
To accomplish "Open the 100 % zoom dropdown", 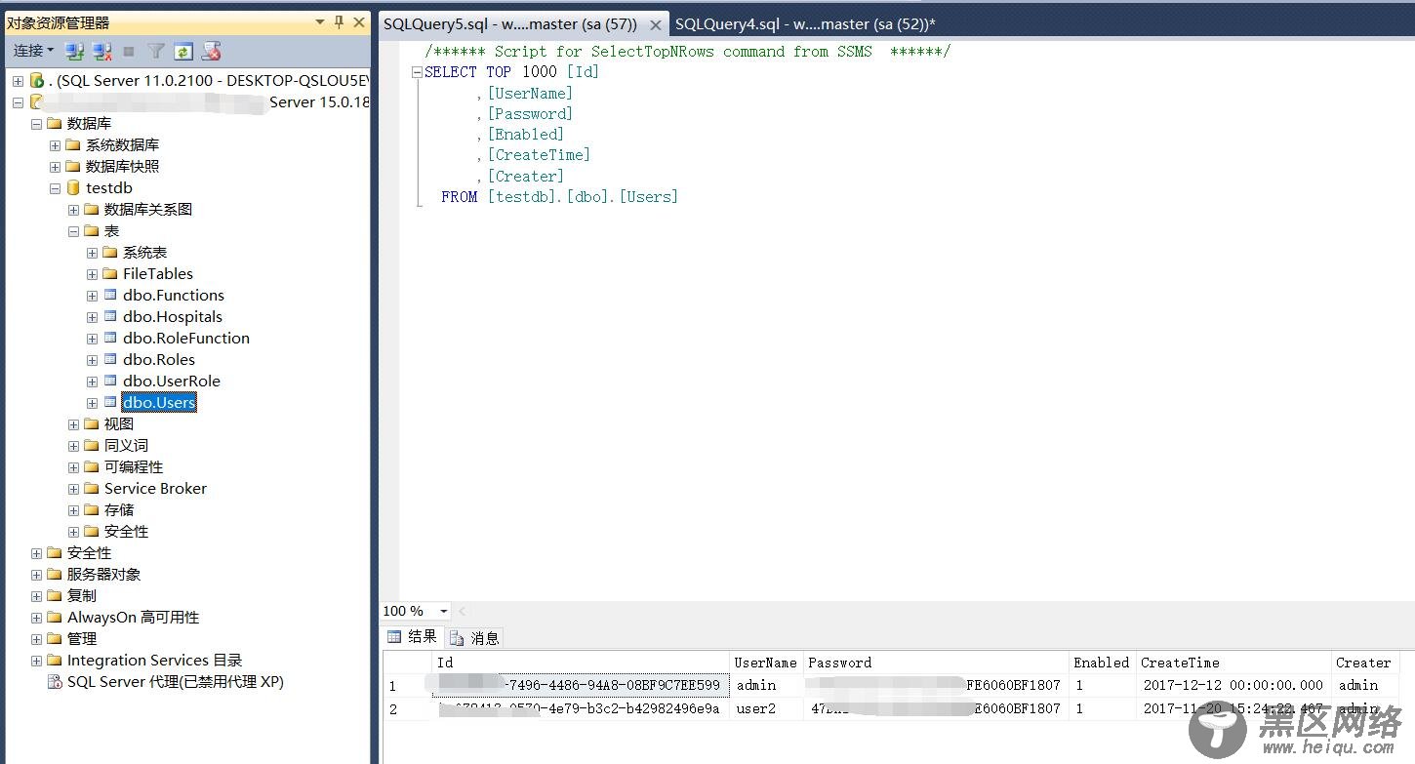I will (443, 611).
